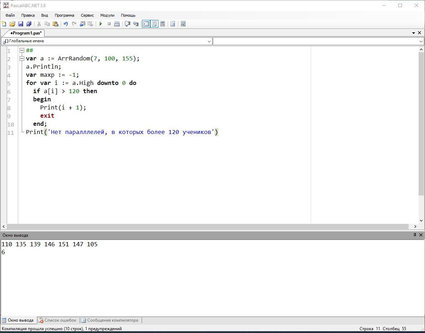Viewport: 425px width, 333px height.
Task: Pin the Окно вывода panel
Action: pyautogui.click(x=415, y=235)
